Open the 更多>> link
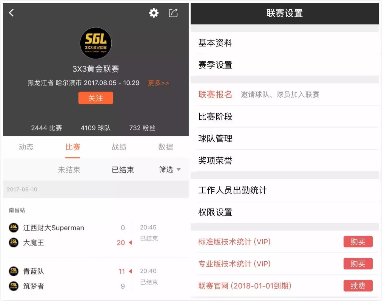Screen dimensions: 382x301 [158, 83]
